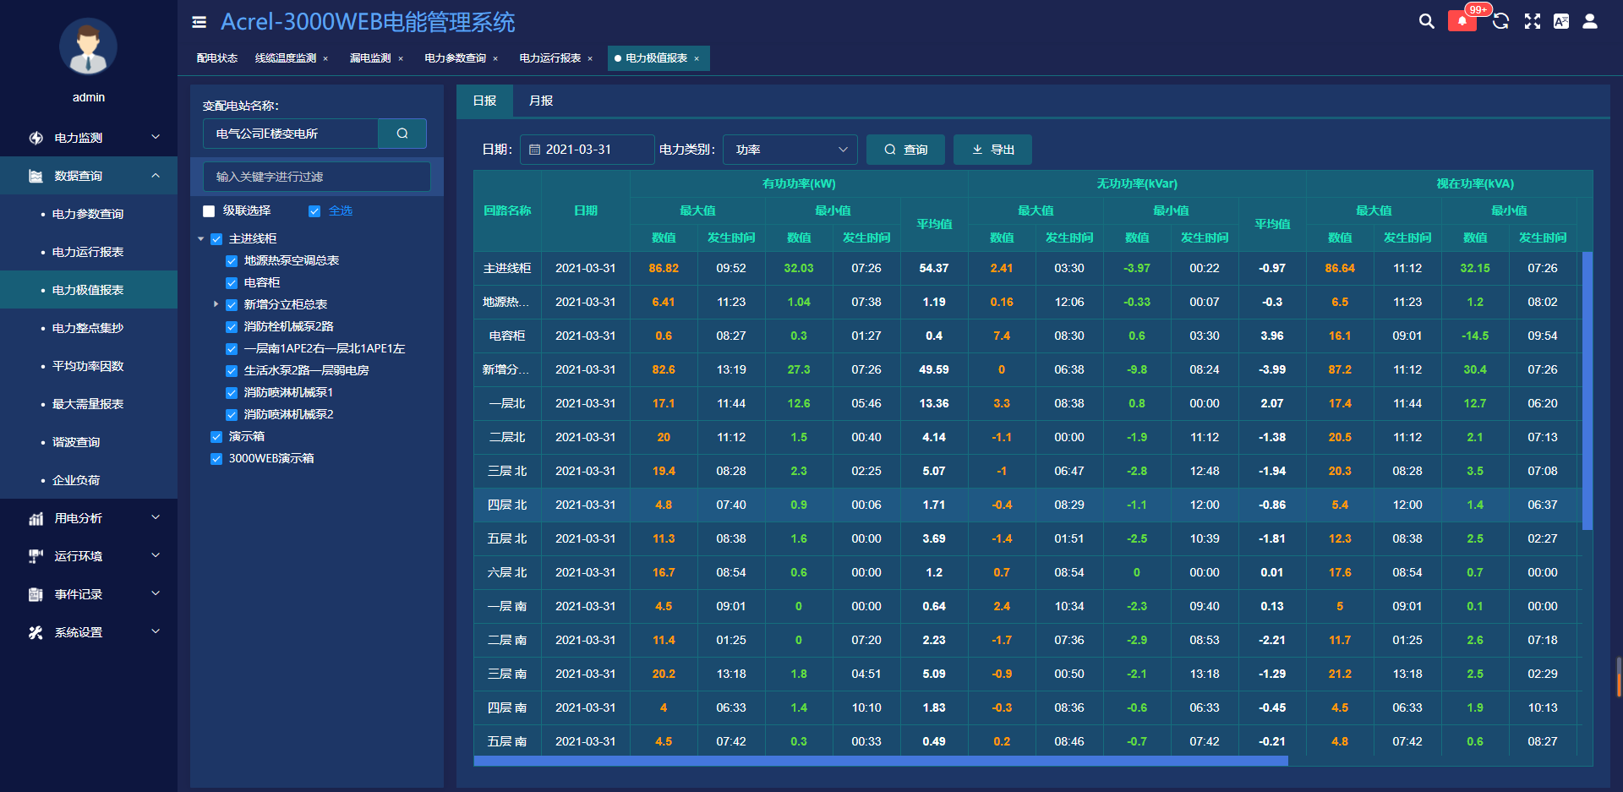
Task: Expand the 新增分立柜总表 tree node
Action: (216, 304)
